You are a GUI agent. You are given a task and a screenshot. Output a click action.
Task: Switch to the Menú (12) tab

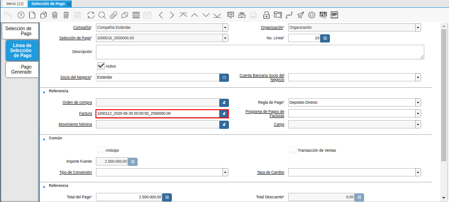15,4
